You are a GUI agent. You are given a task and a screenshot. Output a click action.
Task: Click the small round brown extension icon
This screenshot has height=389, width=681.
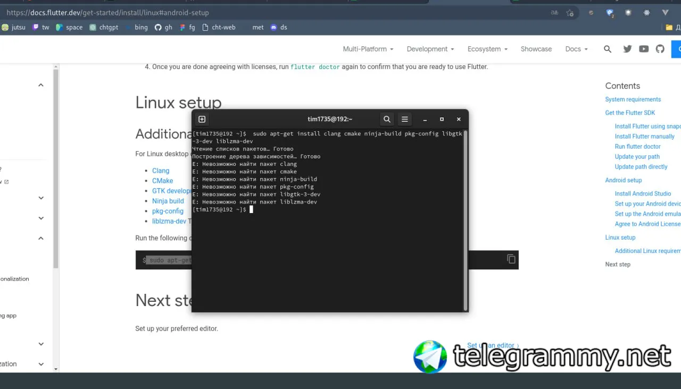click(x=591, y=12)
